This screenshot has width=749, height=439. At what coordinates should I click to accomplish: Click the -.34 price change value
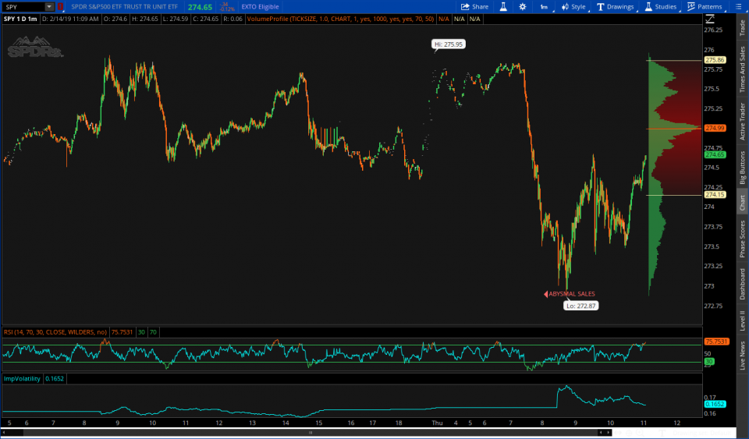[224, 5]
